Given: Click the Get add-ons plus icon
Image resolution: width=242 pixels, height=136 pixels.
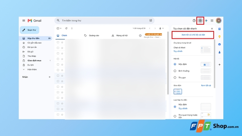Looking at the screenshot, I should pos(220,65).
